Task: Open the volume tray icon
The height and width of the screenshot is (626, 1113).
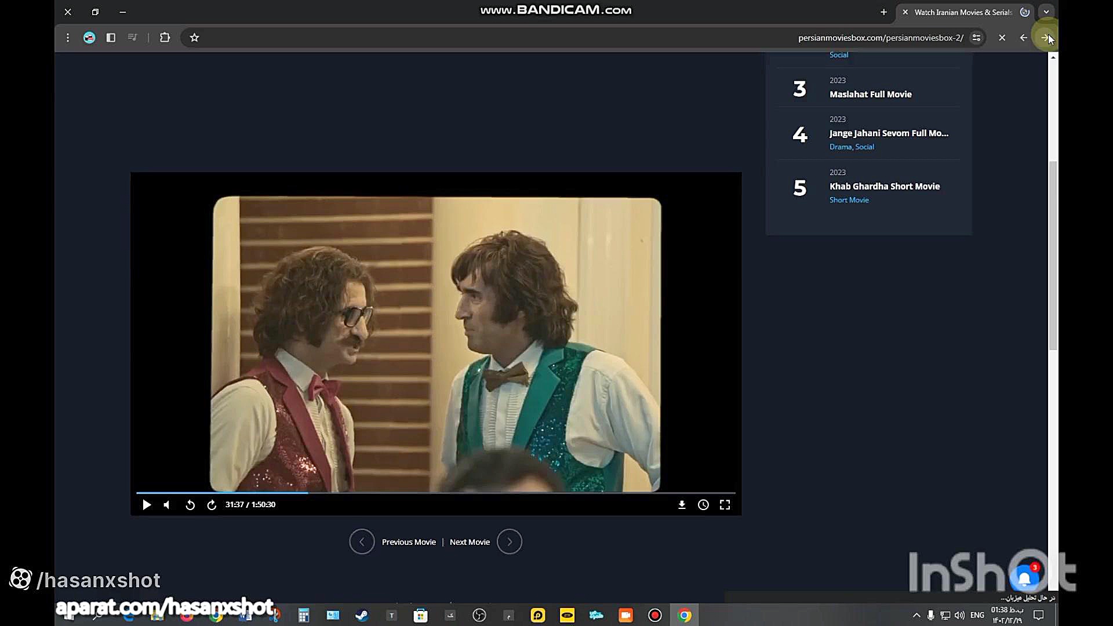Action: pyautogui.click(x=959, y=616)
